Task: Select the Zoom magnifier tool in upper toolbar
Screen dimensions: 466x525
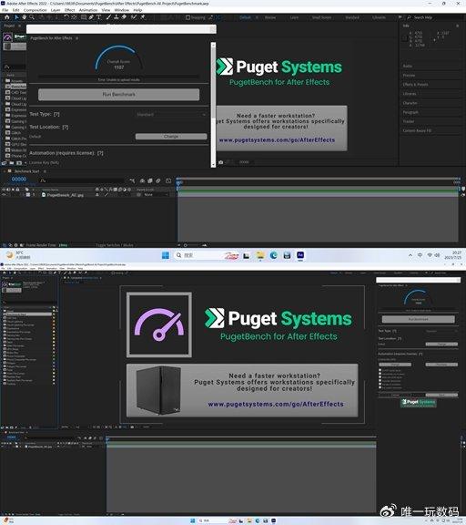Action: click(x=32, y=17)
